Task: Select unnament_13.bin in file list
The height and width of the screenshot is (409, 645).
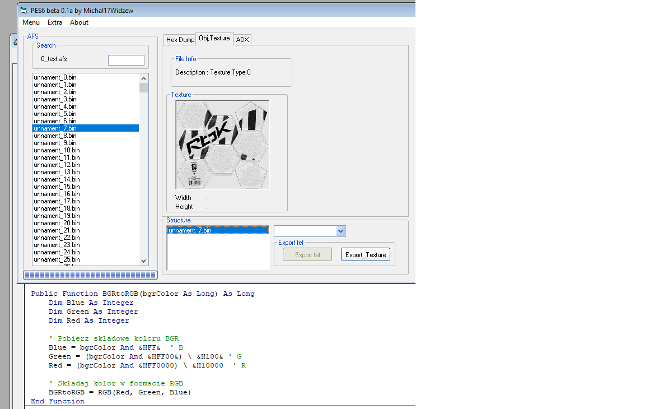Action: pos(86,172)
